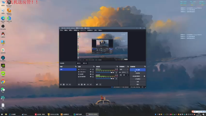Hide the display capture source via eye icon
This screenshot has width=206, height=116.
point(91,77)
